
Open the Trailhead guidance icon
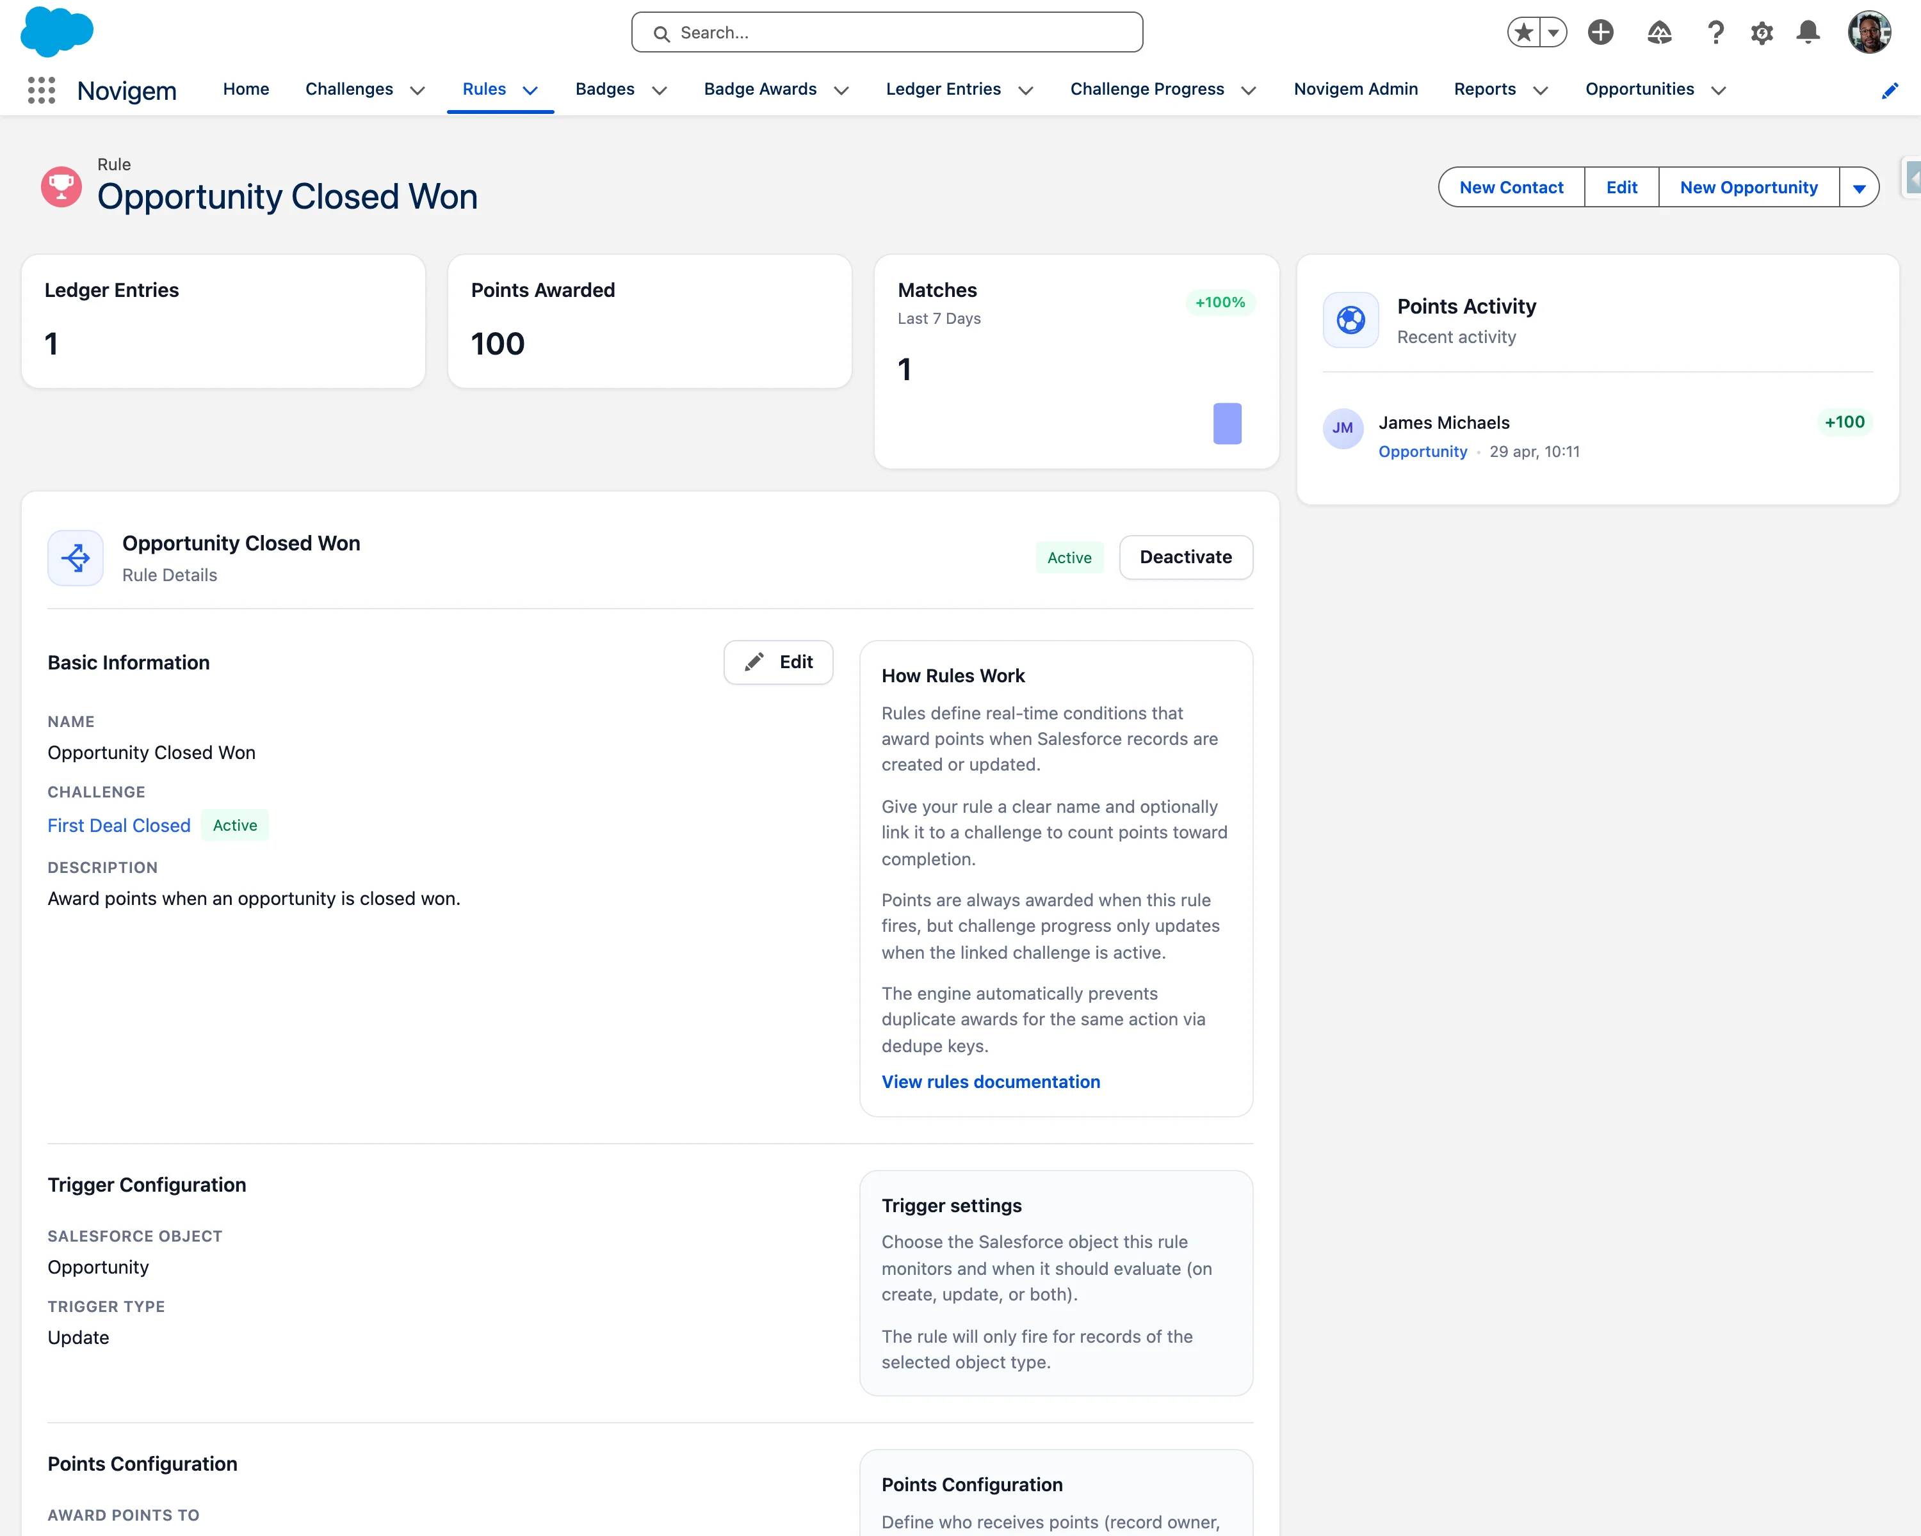(x=1659, y=33)
